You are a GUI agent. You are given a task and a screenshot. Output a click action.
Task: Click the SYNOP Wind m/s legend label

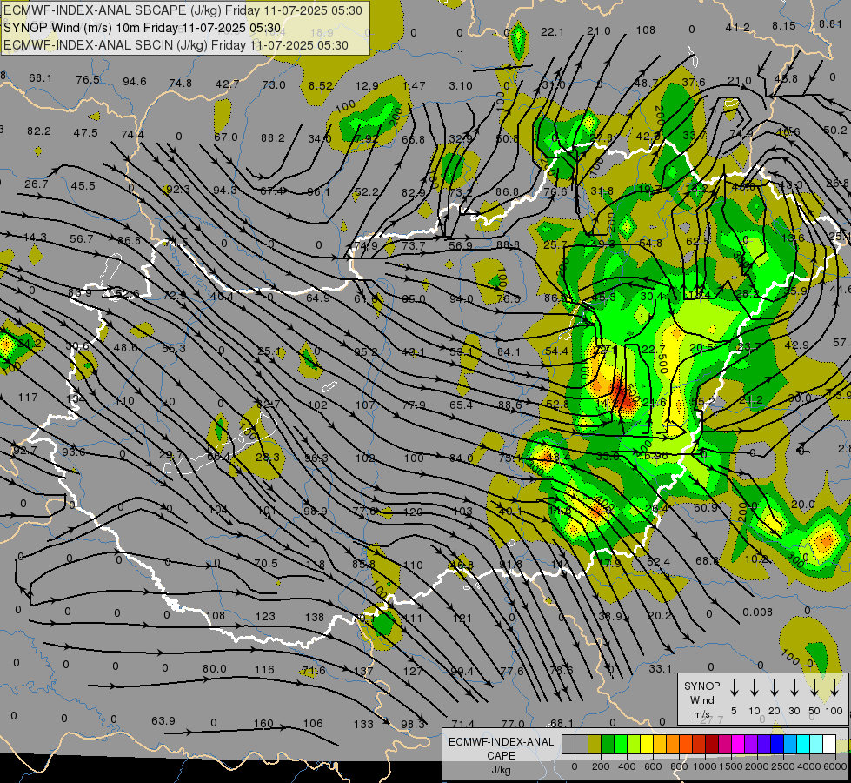[701, 699]
